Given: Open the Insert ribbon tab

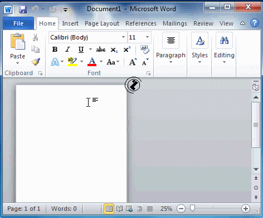Looking at the screenshot, I should [x=70, y=23].
